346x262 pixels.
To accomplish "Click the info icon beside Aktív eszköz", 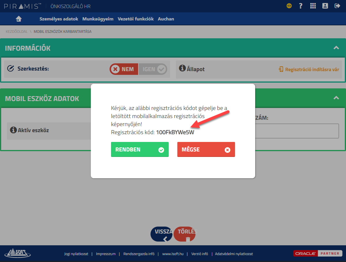I will pos(13,130).
